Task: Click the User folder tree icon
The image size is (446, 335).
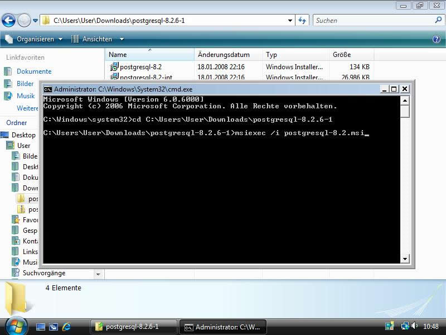Action: pos(11,145)
